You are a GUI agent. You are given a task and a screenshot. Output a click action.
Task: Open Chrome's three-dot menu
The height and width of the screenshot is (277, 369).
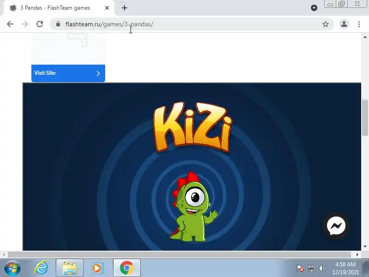[359, 24]
